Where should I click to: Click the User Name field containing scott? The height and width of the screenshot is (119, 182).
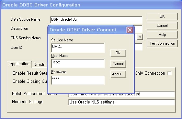coord(78,63)
